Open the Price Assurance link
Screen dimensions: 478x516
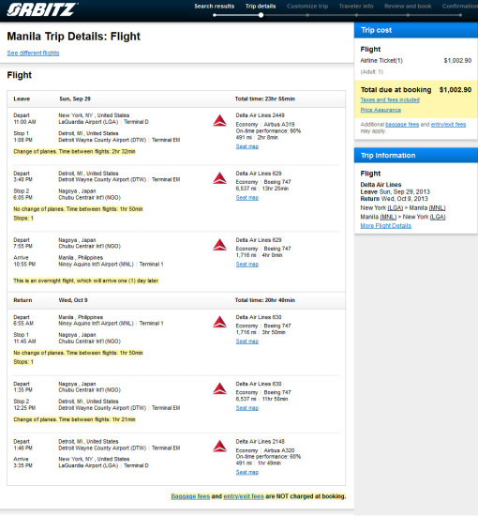click(381, 110)
